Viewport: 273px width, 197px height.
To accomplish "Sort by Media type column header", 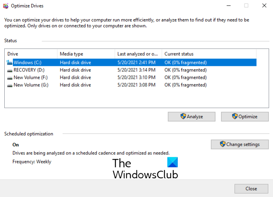I will pos(86,54).
